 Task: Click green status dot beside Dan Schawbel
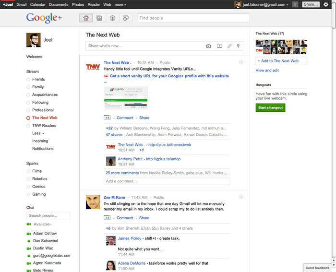[29, 241]
